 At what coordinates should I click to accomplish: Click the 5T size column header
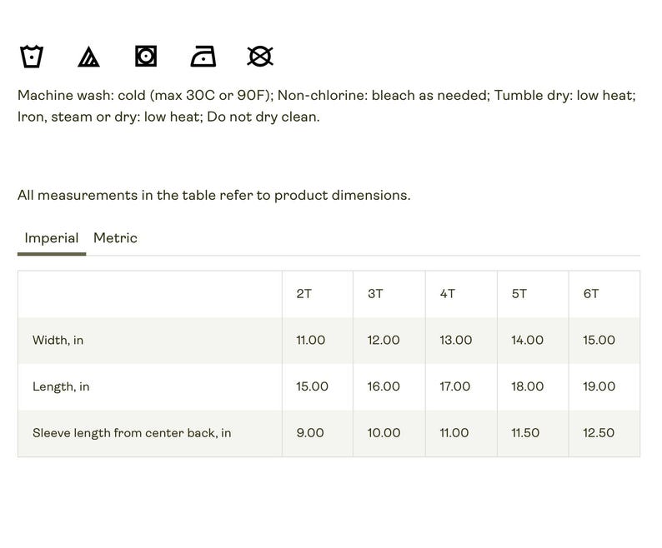point(519,294)
